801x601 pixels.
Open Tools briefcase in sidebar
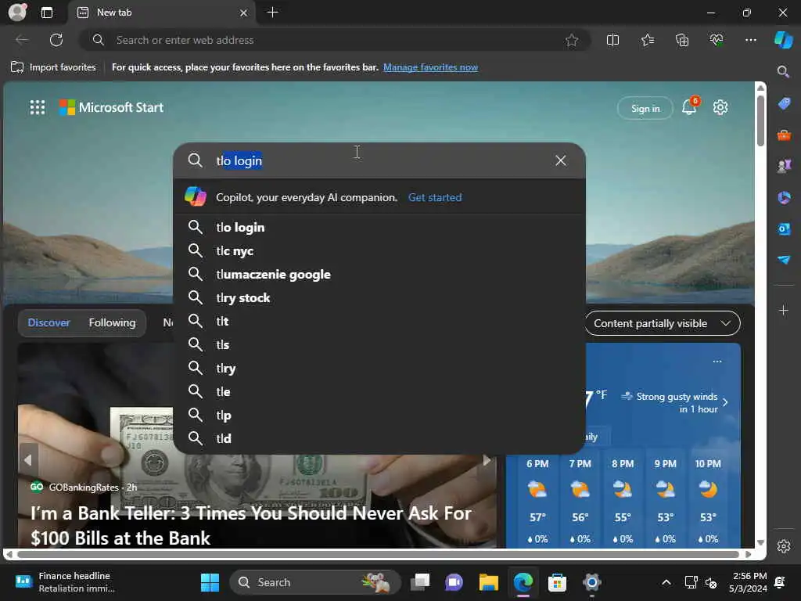click(784, 135)
